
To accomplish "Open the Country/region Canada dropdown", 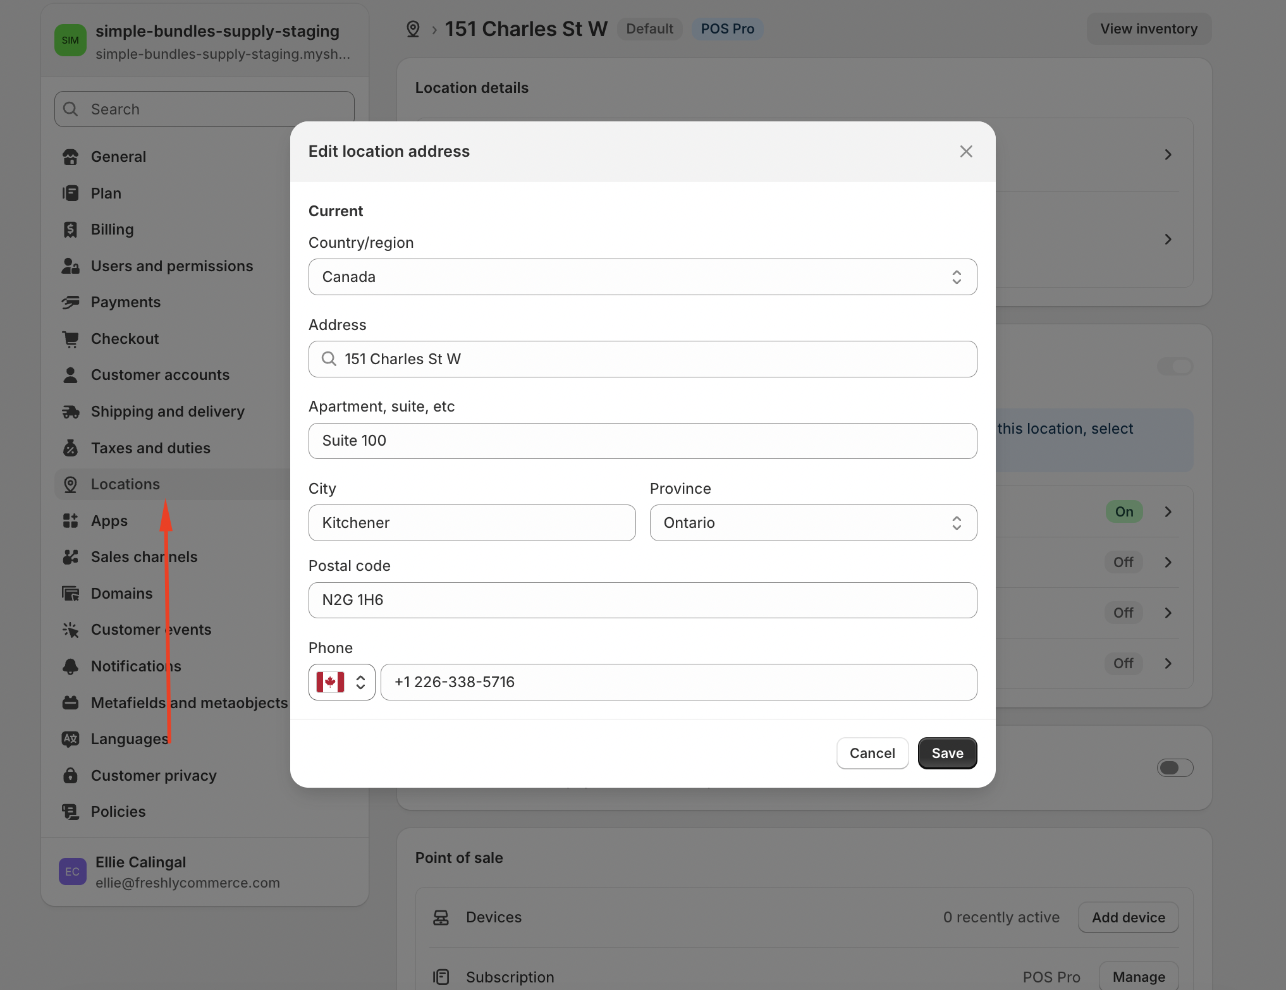I will click(642, 277).
